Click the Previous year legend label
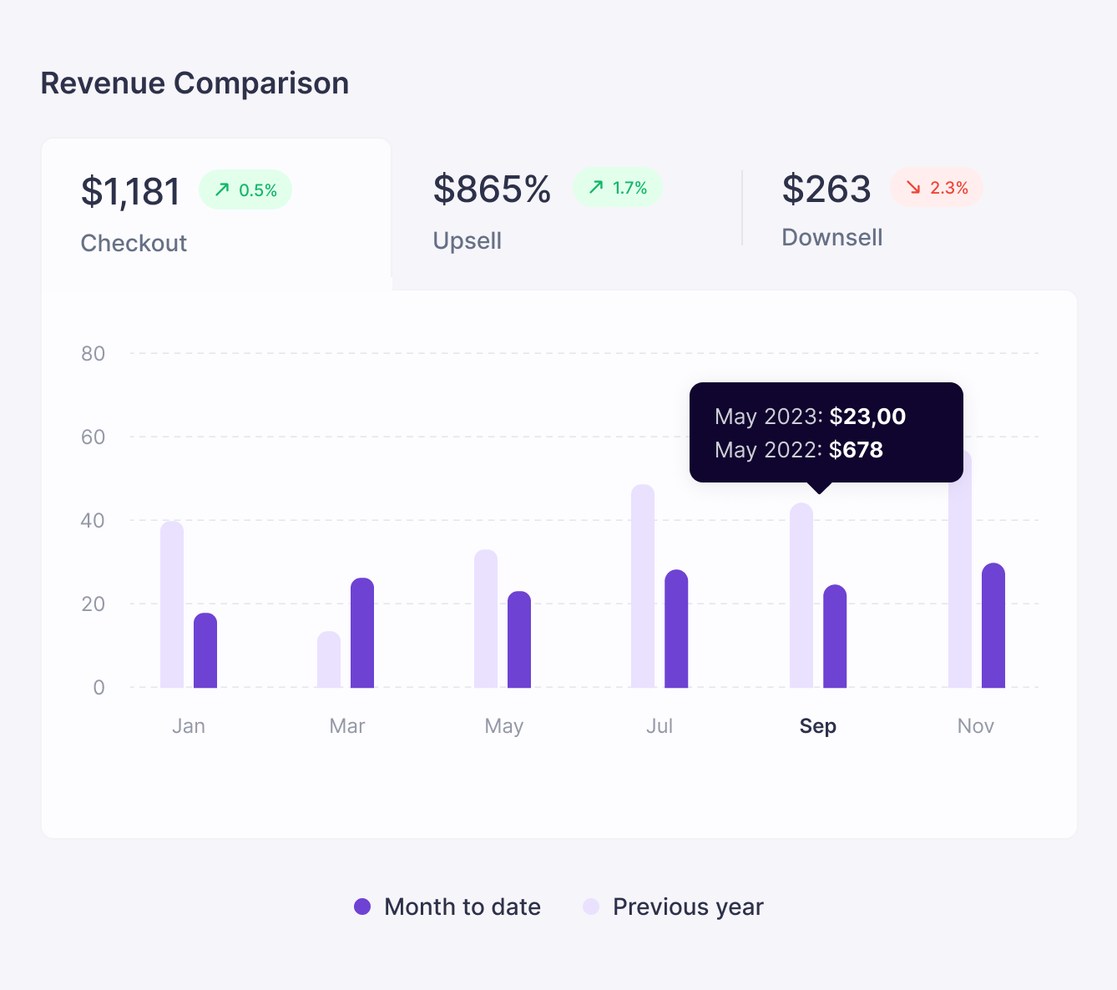Image resolution: width=1117 pixels, height=990 pixels. click(x=688, y=907)
